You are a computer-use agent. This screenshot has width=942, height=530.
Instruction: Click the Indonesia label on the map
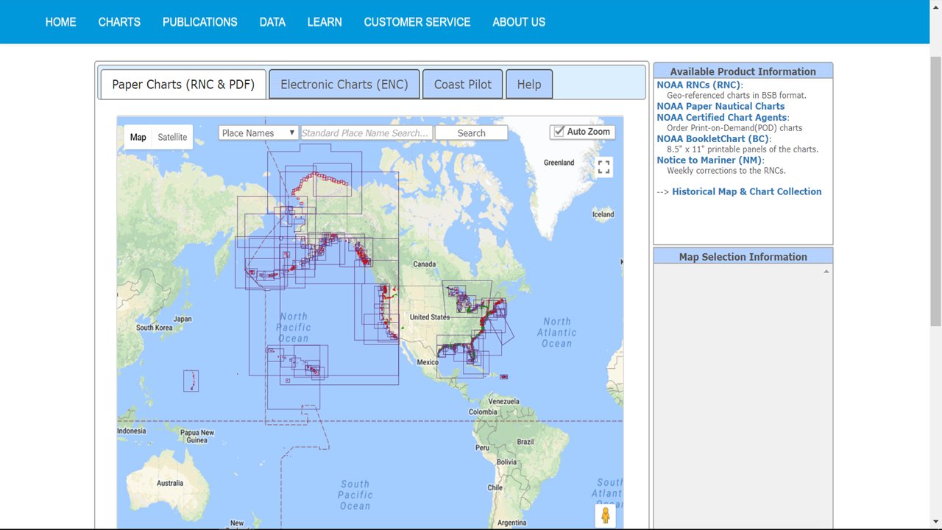(x=132, y=431)
